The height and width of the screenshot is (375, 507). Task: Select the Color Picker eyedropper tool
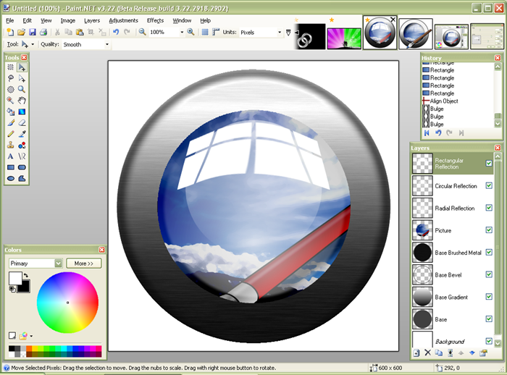[22, 134]
